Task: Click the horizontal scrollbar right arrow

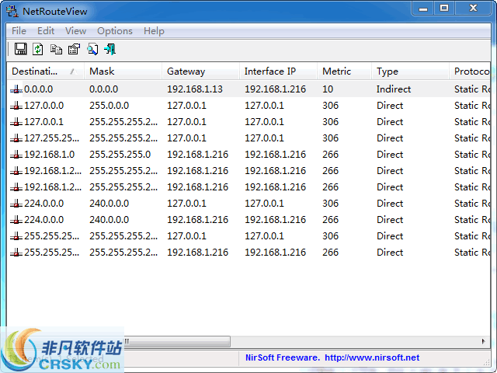Action: click(x=483, y=342)
